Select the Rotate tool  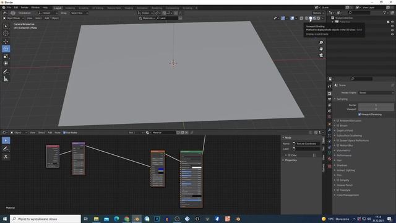tap(6, 48)
